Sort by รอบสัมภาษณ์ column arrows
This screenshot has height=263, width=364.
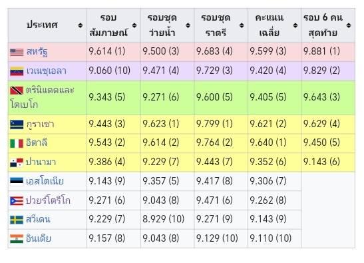(x=134, y=25)
